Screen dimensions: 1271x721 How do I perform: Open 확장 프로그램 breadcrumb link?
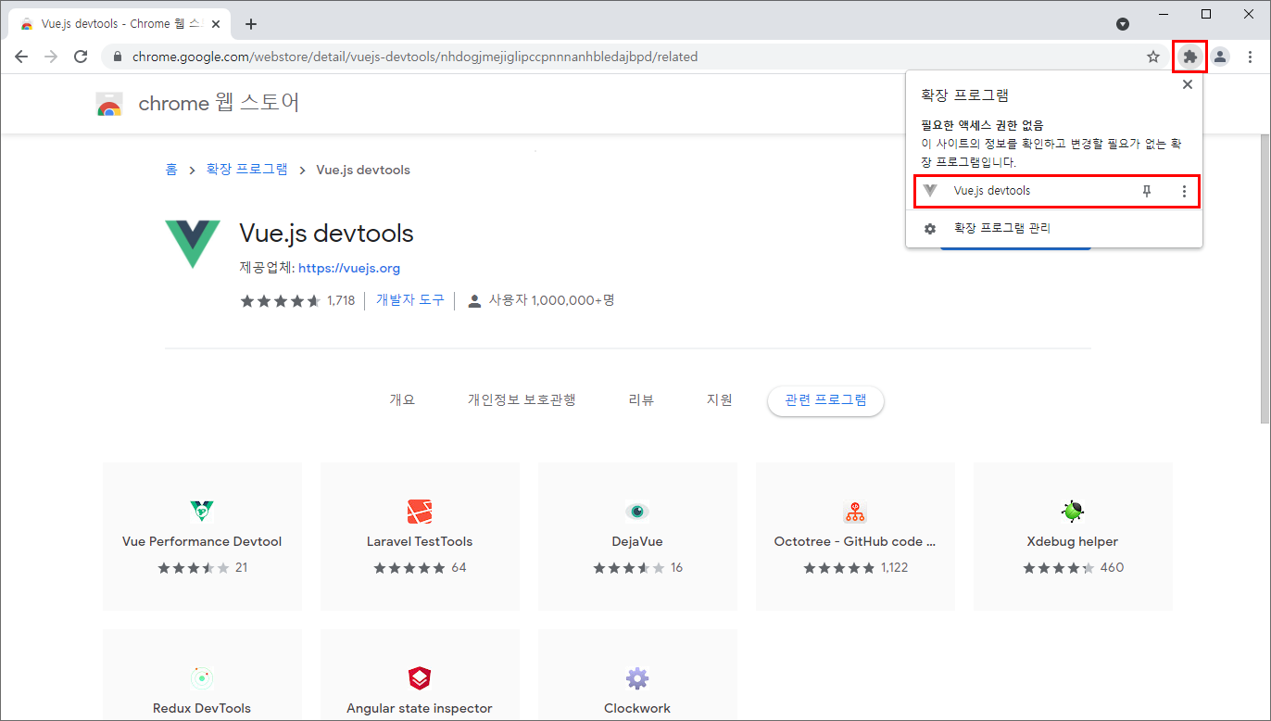pyautogui.click(x=247, y=170)
